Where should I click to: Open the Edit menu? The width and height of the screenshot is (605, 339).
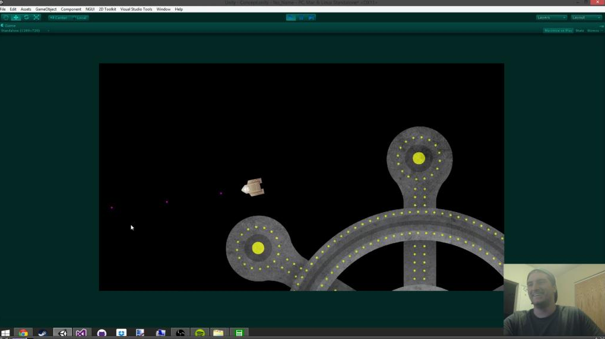tap(13, 9)
